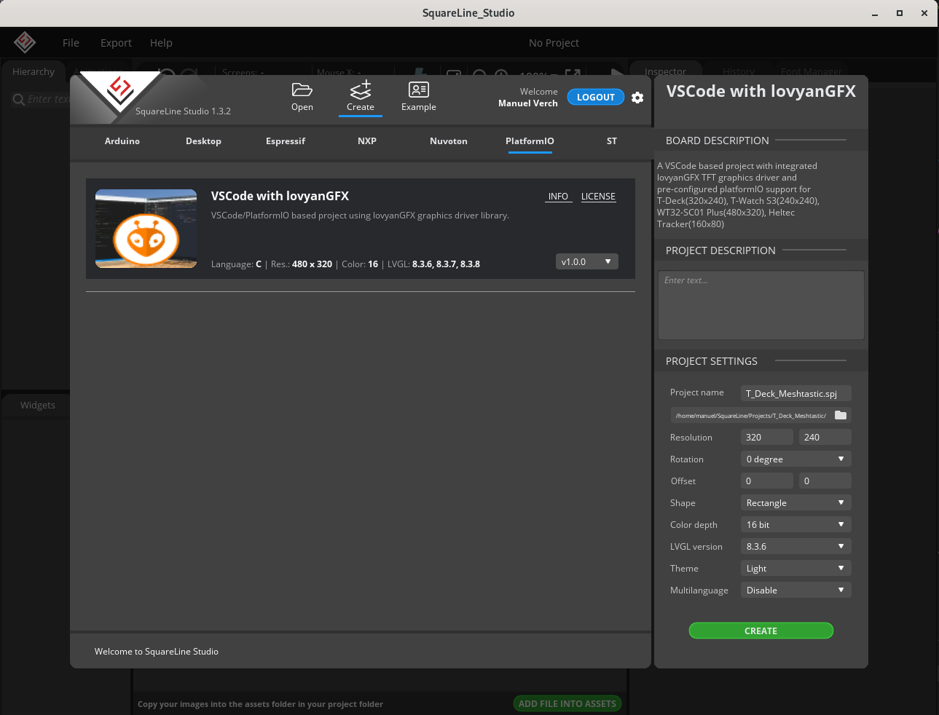Click the No Project title text
This screenshot has height=715, width=939.
[x=554, y=43]
